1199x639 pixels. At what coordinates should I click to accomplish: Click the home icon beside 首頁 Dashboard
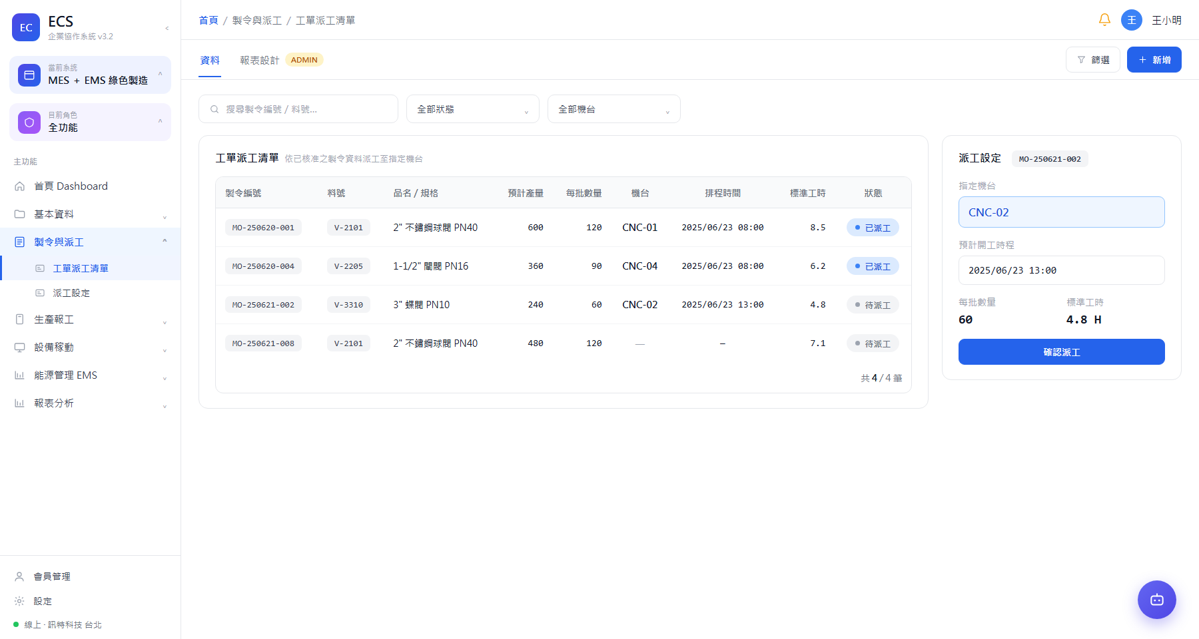coord(20,186)
